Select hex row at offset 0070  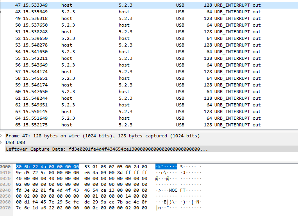[x=82, y=208]
